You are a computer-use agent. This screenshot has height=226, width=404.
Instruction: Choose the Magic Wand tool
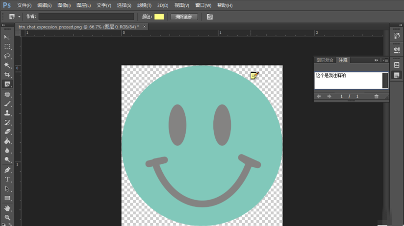(x=7, y=65)
